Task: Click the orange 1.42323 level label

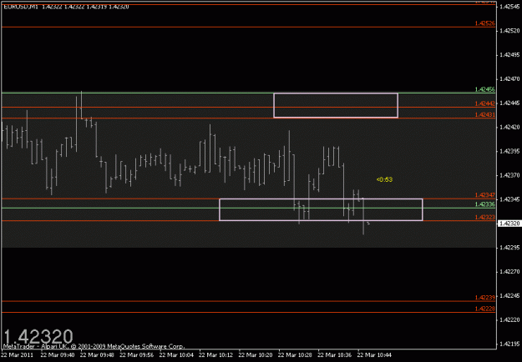Action: (x=484, y=217)
